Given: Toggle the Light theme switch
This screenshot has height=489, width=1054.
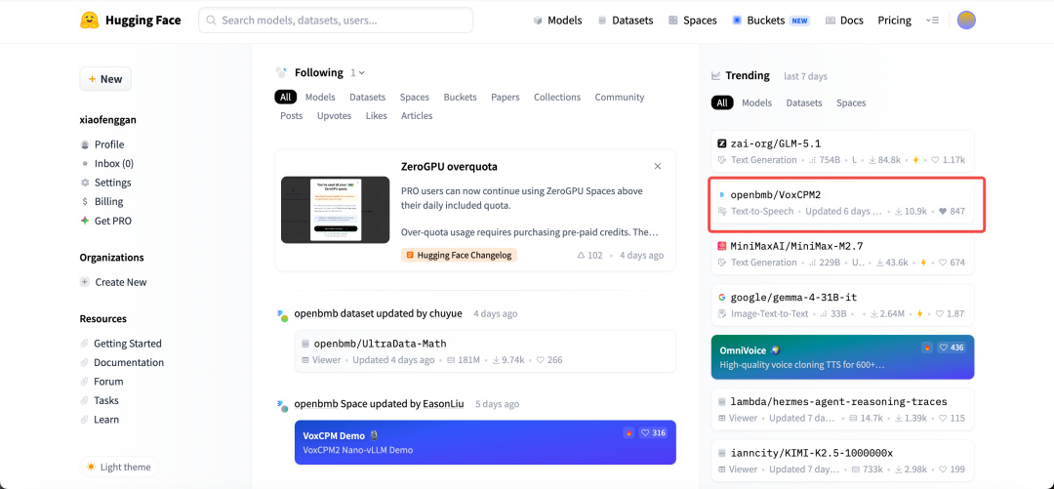Looking at the screenshot, I should pyautogui.click(x=119, y=467).
